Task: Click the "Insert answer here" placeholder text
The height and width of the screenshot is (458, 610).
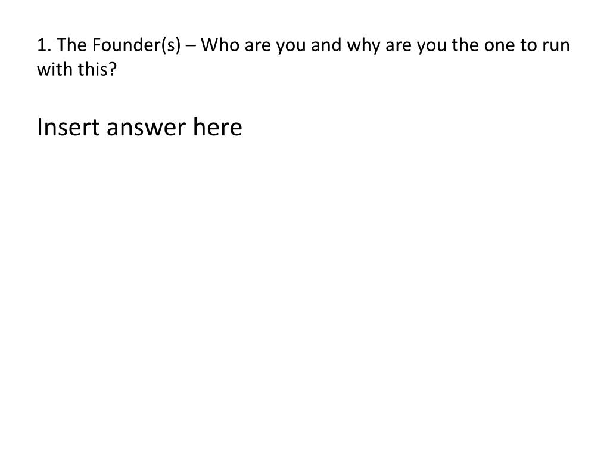Action: coord(139,128)
